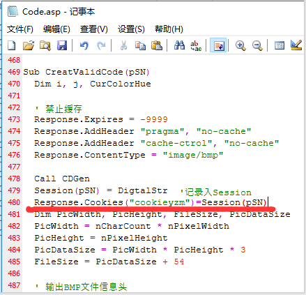This screenshot has height=295, width=306.
Task: Open Find with the binoculars icon
Action: [179, 45]
